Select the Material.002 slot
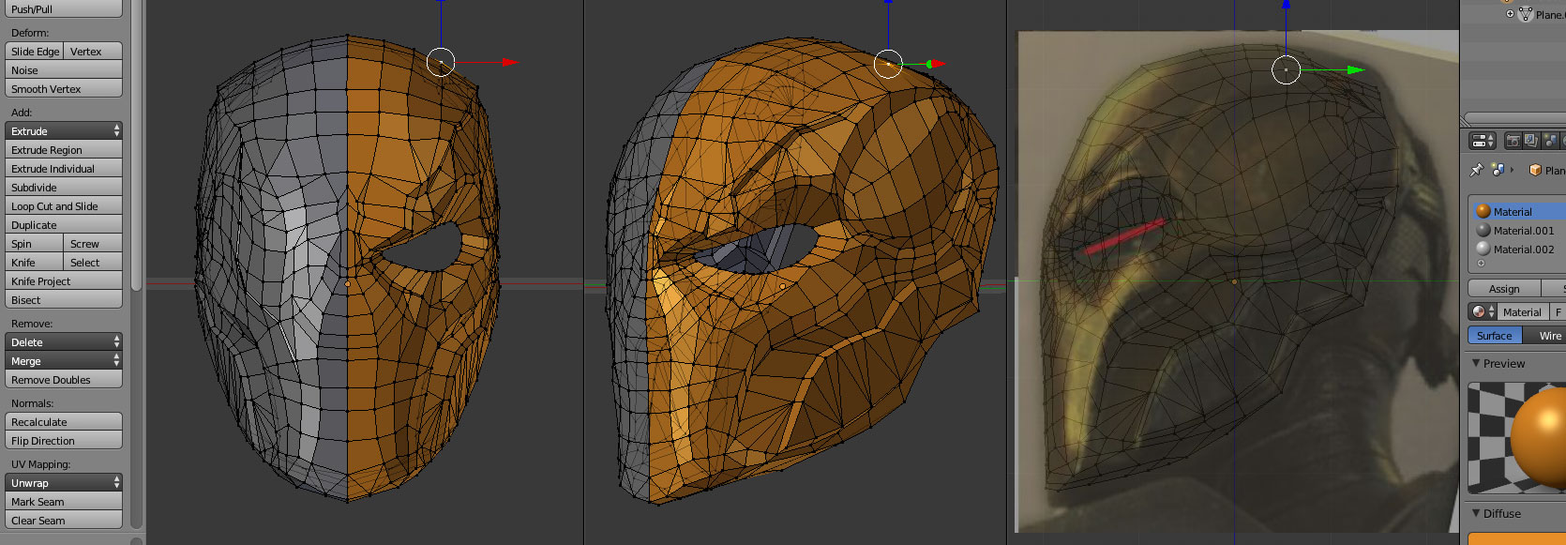The image size is (1566, 545). pos(1517,249)
